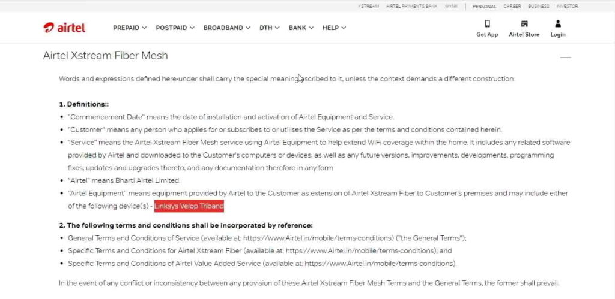Click the Airtel Value Added Service terms line
615x299 pixels.
coord(262,264)
